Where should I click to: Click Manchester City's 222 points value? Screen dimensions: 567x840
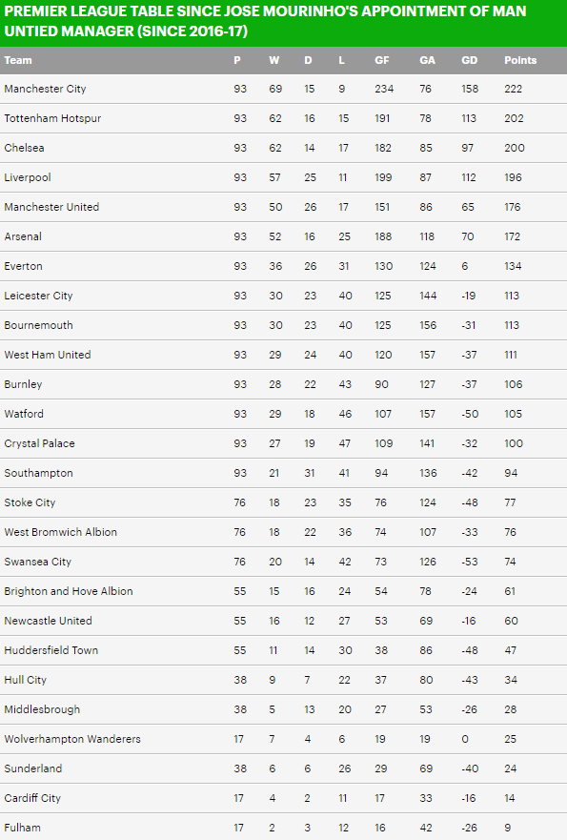click(513, 89)
